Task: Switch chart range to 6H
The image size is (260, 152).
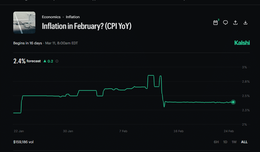Action: (216, 142)
